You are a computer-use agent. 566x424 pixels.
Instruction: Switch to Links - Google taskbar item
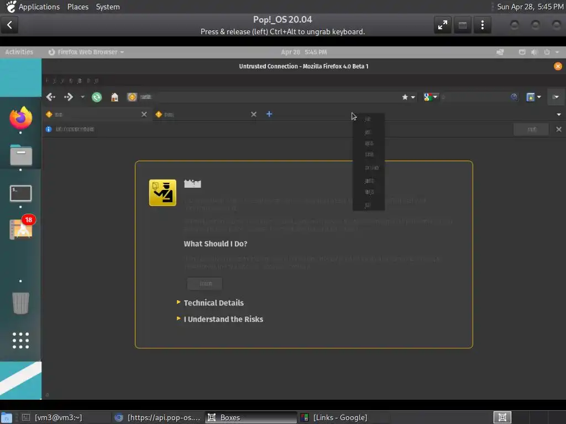pyautogui.click(x=344, y=417)
